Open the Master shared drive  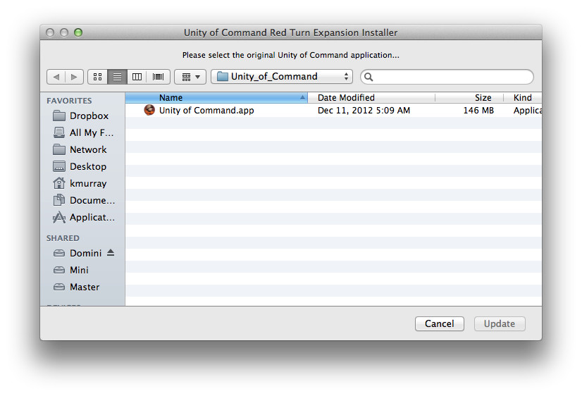click(82, 287)
